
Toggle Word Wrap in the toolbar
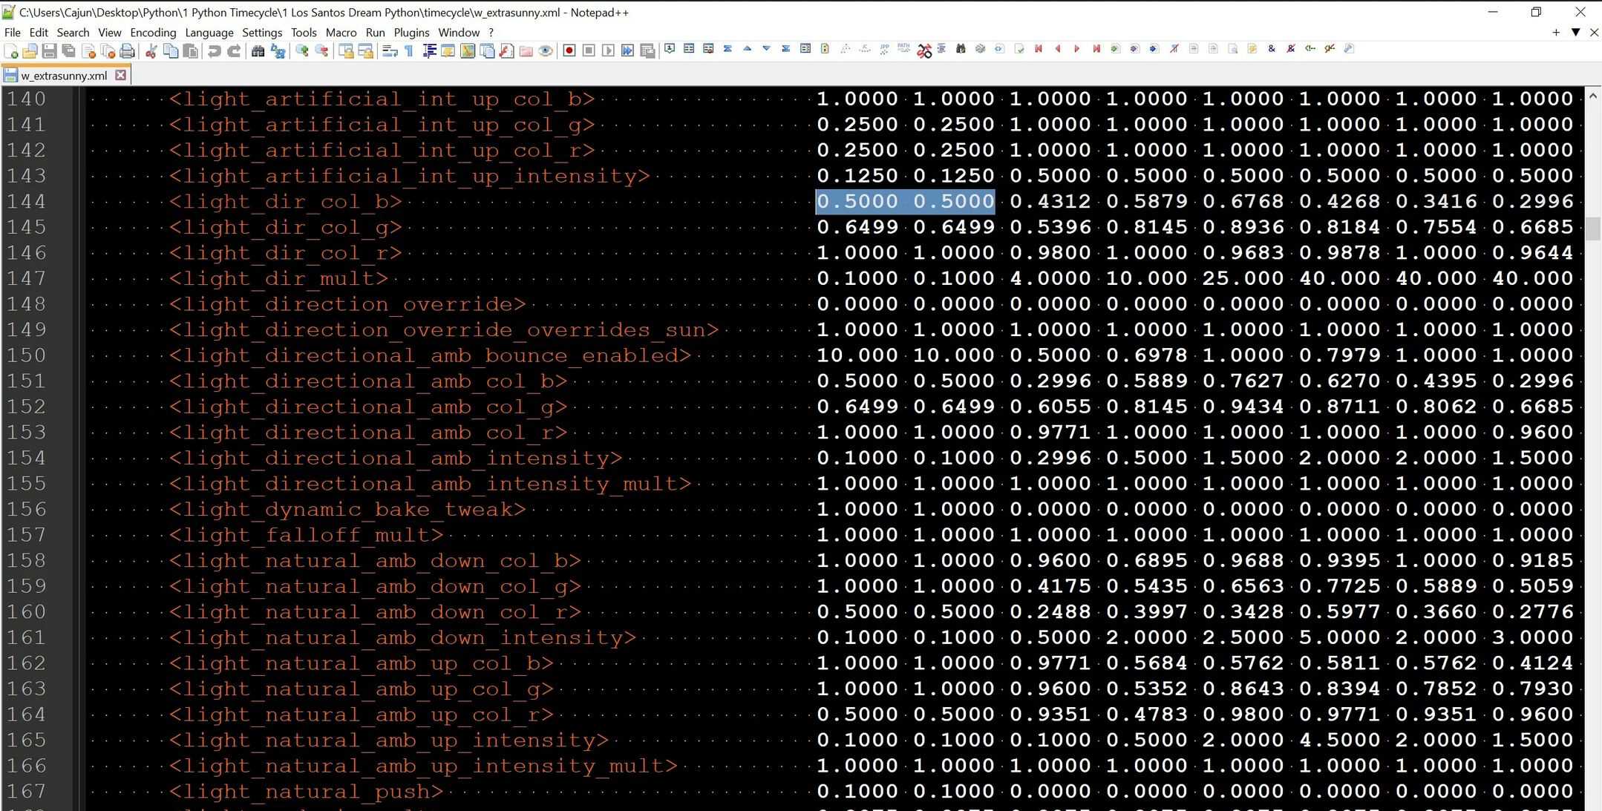[x=390, y=50]
